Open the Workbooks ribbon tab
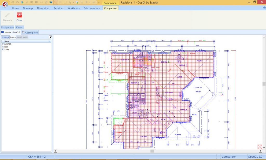The width and height of the screenshot is (266, 160). pos(74,8)
